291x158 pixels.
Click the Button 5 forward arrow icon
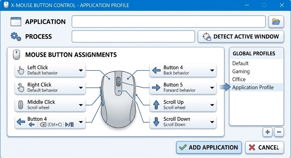156,88
